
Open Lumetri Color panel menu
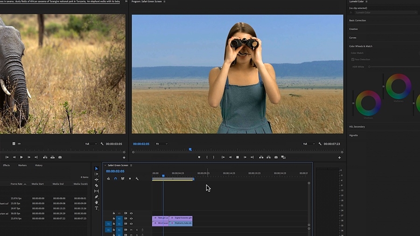pyautogui.click(x=366, y=1)
